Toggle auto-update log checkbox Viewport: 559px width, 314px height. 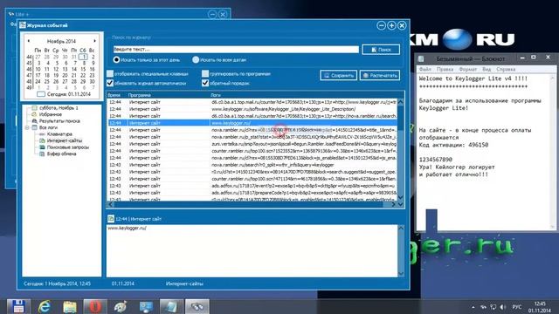(110, 83)
